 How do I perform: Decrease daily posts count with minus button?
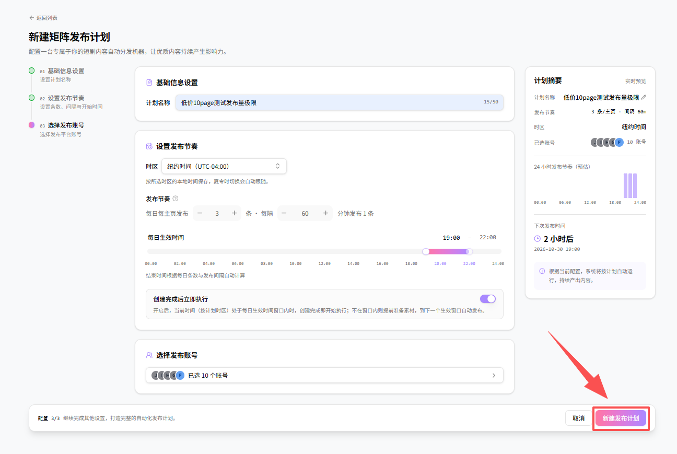click(x=200, y=213)
